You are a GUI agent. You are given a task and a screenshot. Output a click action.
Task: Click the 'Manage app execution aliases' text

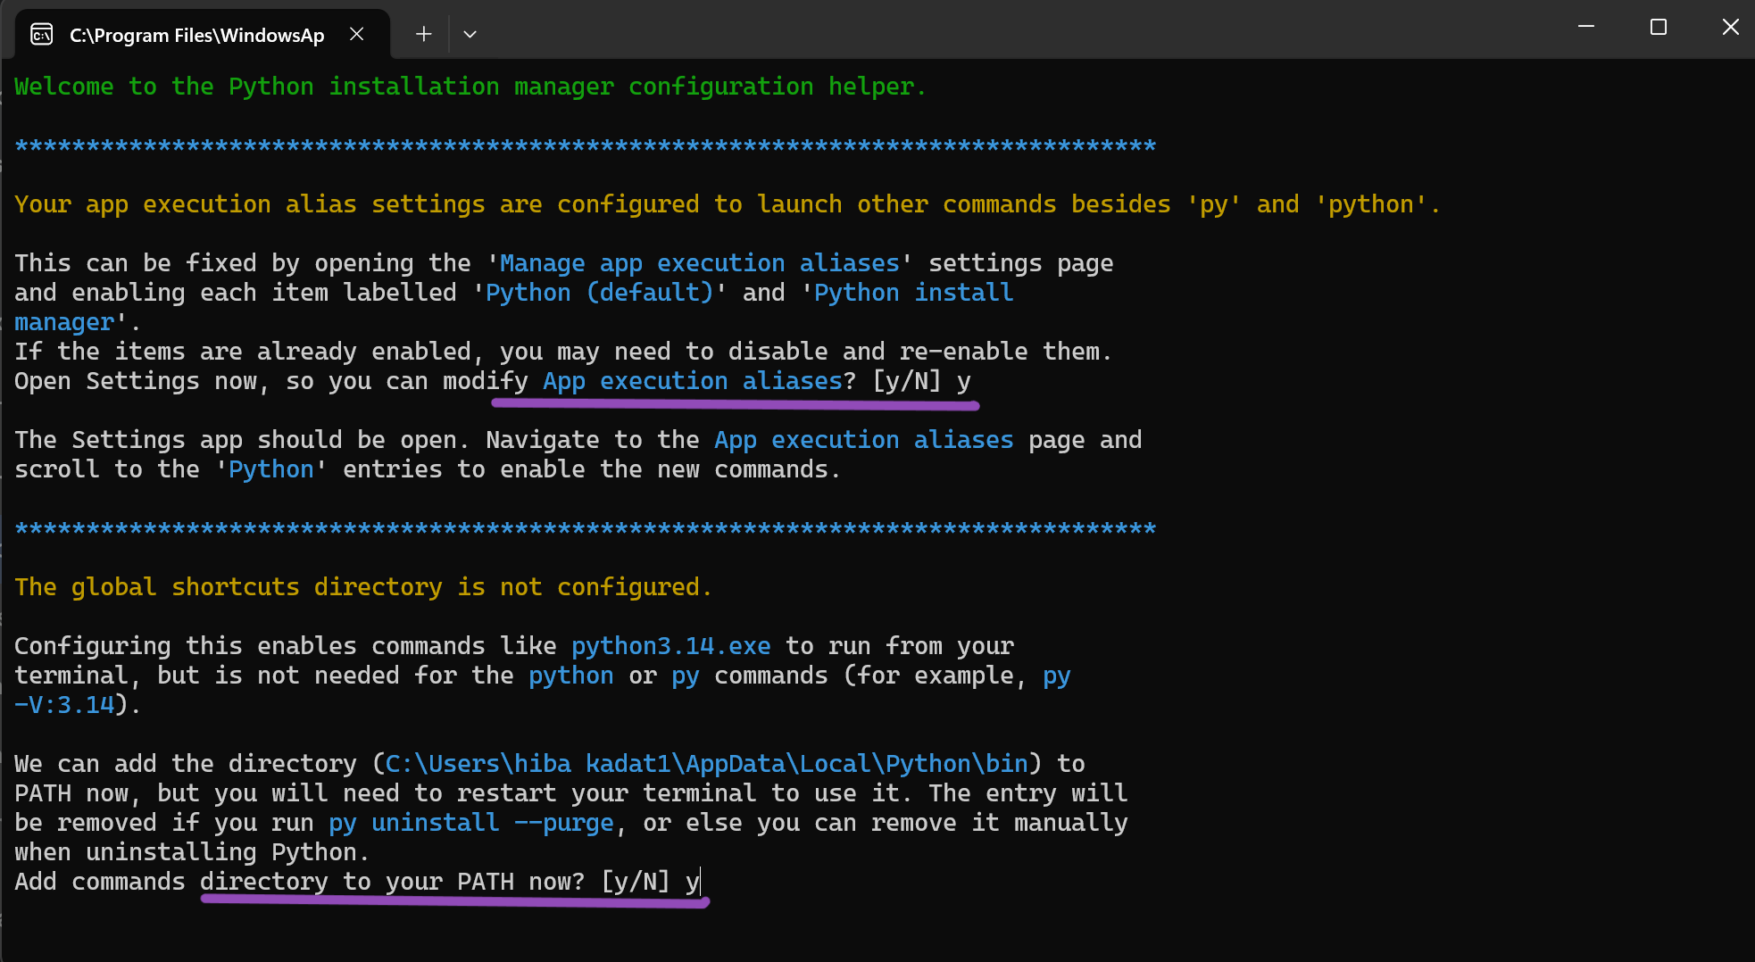coord(700,263)
